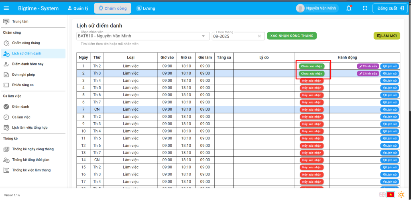Viewport: 411px width, 200px height.
Task: Open Trung tâm from the sidebar
Action: (x=20, y=21)
